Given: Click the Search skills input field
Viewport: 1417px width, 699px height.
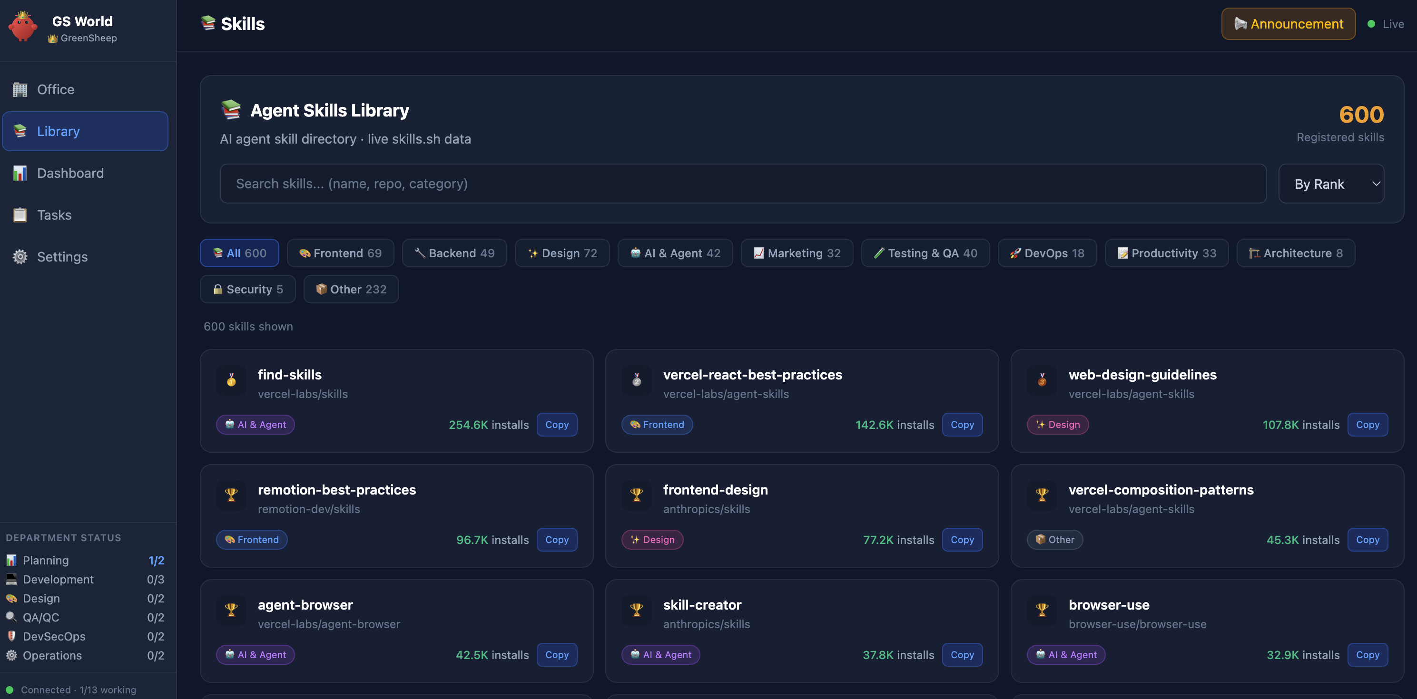Looking at the screenshot, I should point(743,184).
